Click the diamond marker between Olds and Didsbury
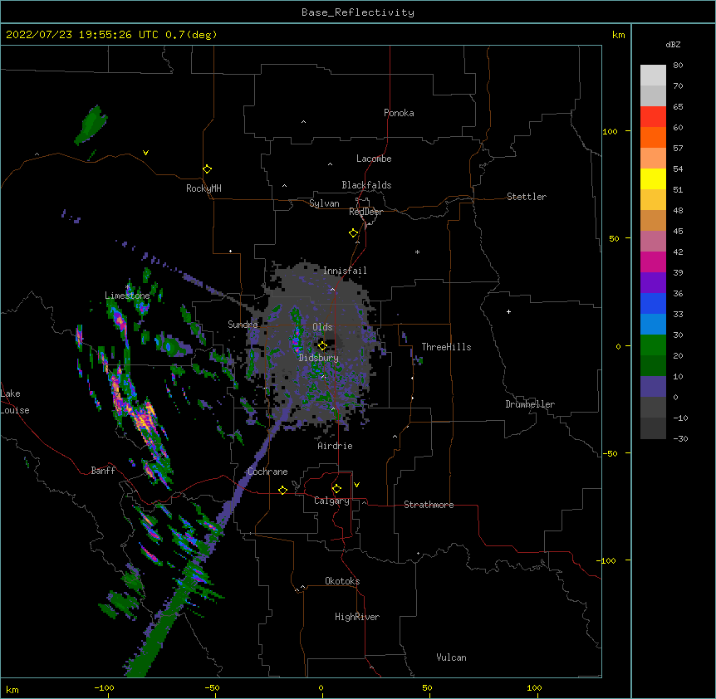The width and height of the screenshot is (716, 699). [322, 345]
